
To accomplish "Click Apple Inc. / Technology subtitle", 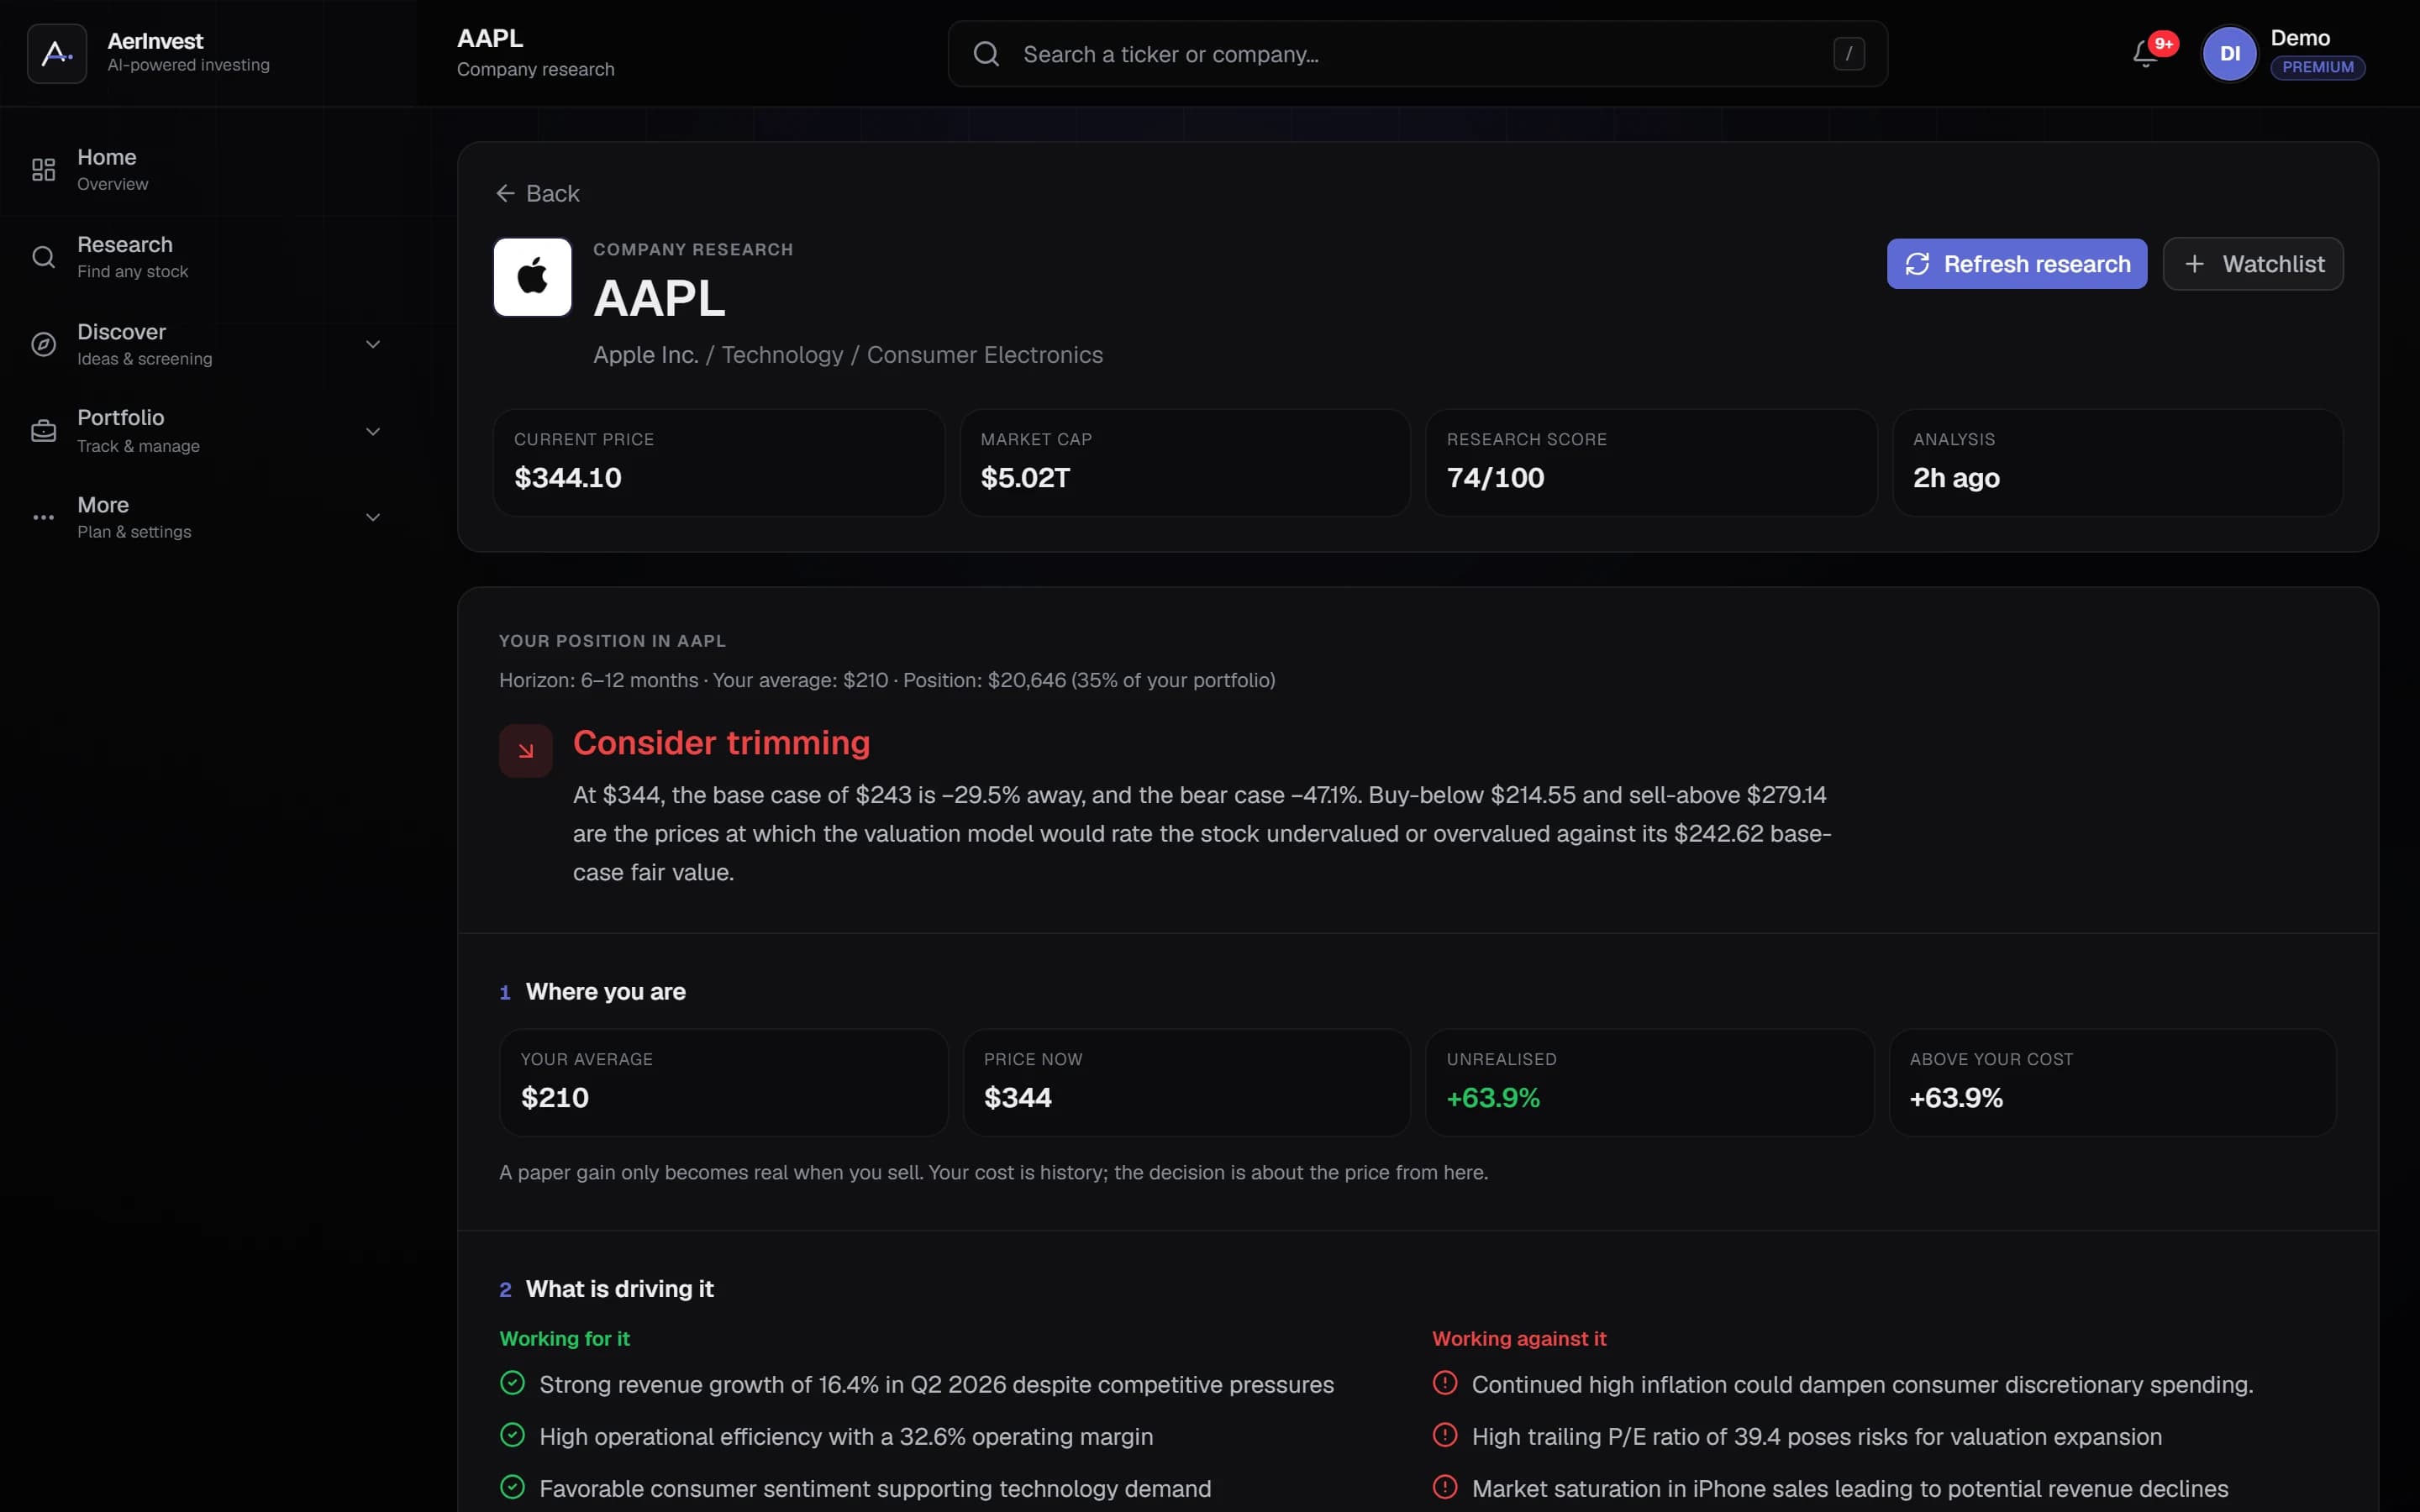I will (848, 355).
